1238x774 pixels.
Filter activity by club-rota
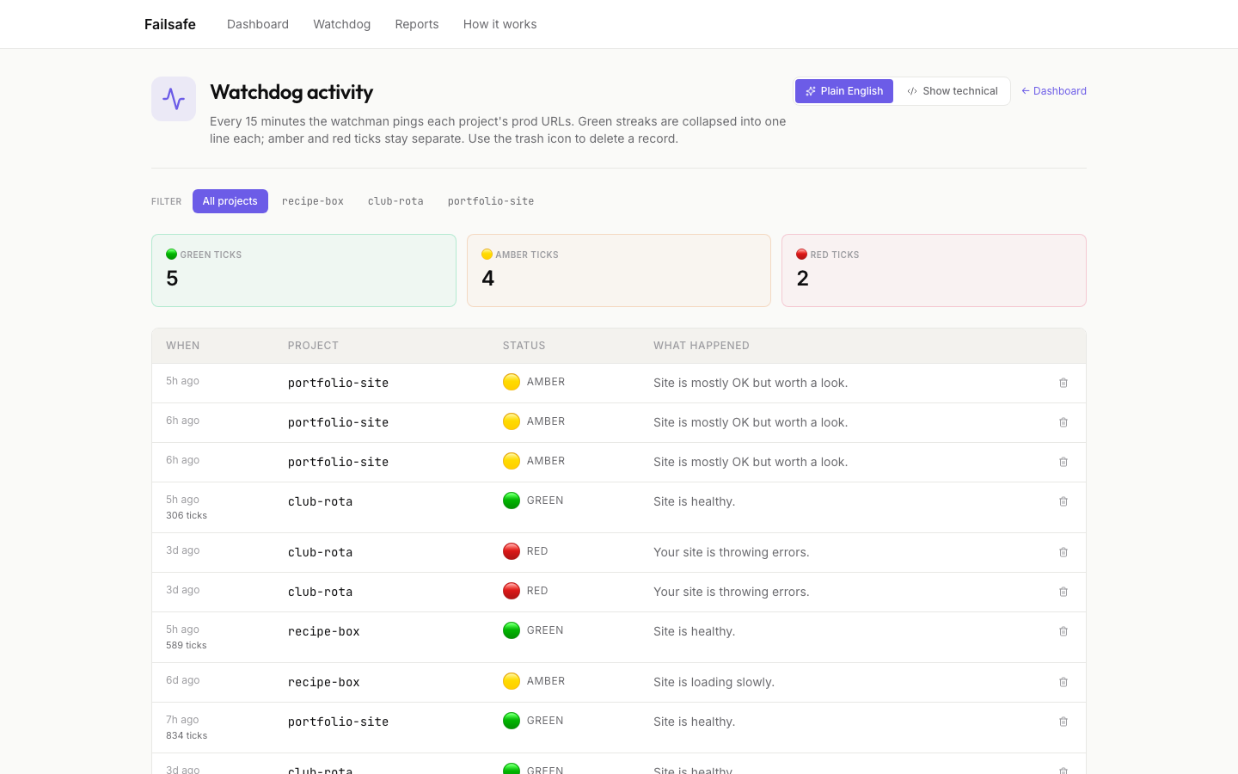[395, 201]
